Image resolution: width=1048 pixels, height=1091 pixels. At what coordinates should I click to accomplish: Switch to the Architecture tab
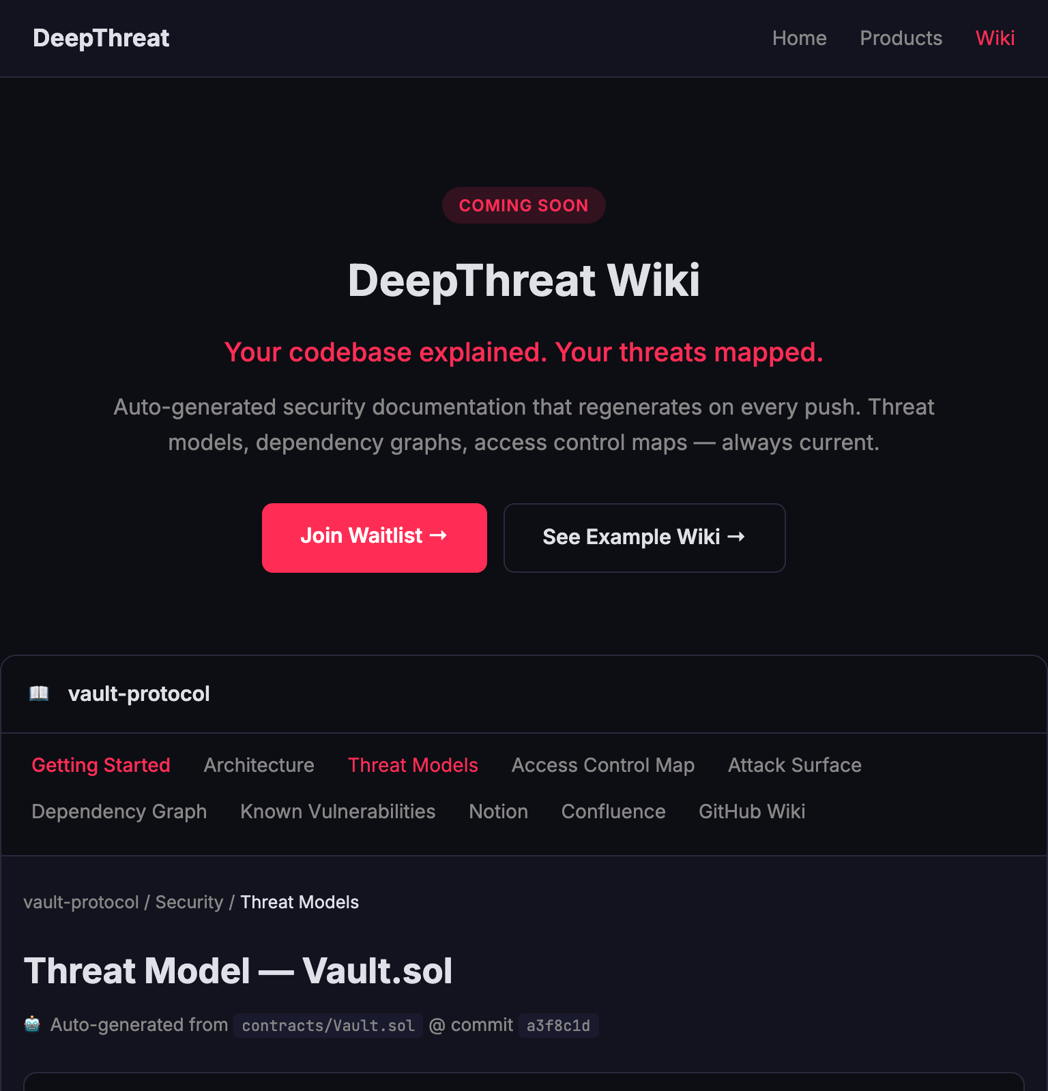pos(259,765)
